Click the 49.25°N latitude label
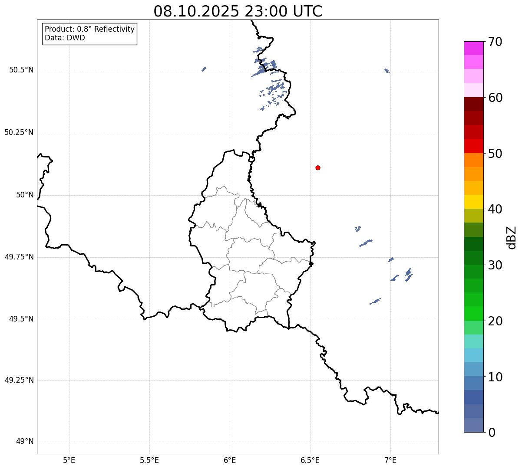The image size is (522, 469). pyautogui.click(x=19, y=380)
